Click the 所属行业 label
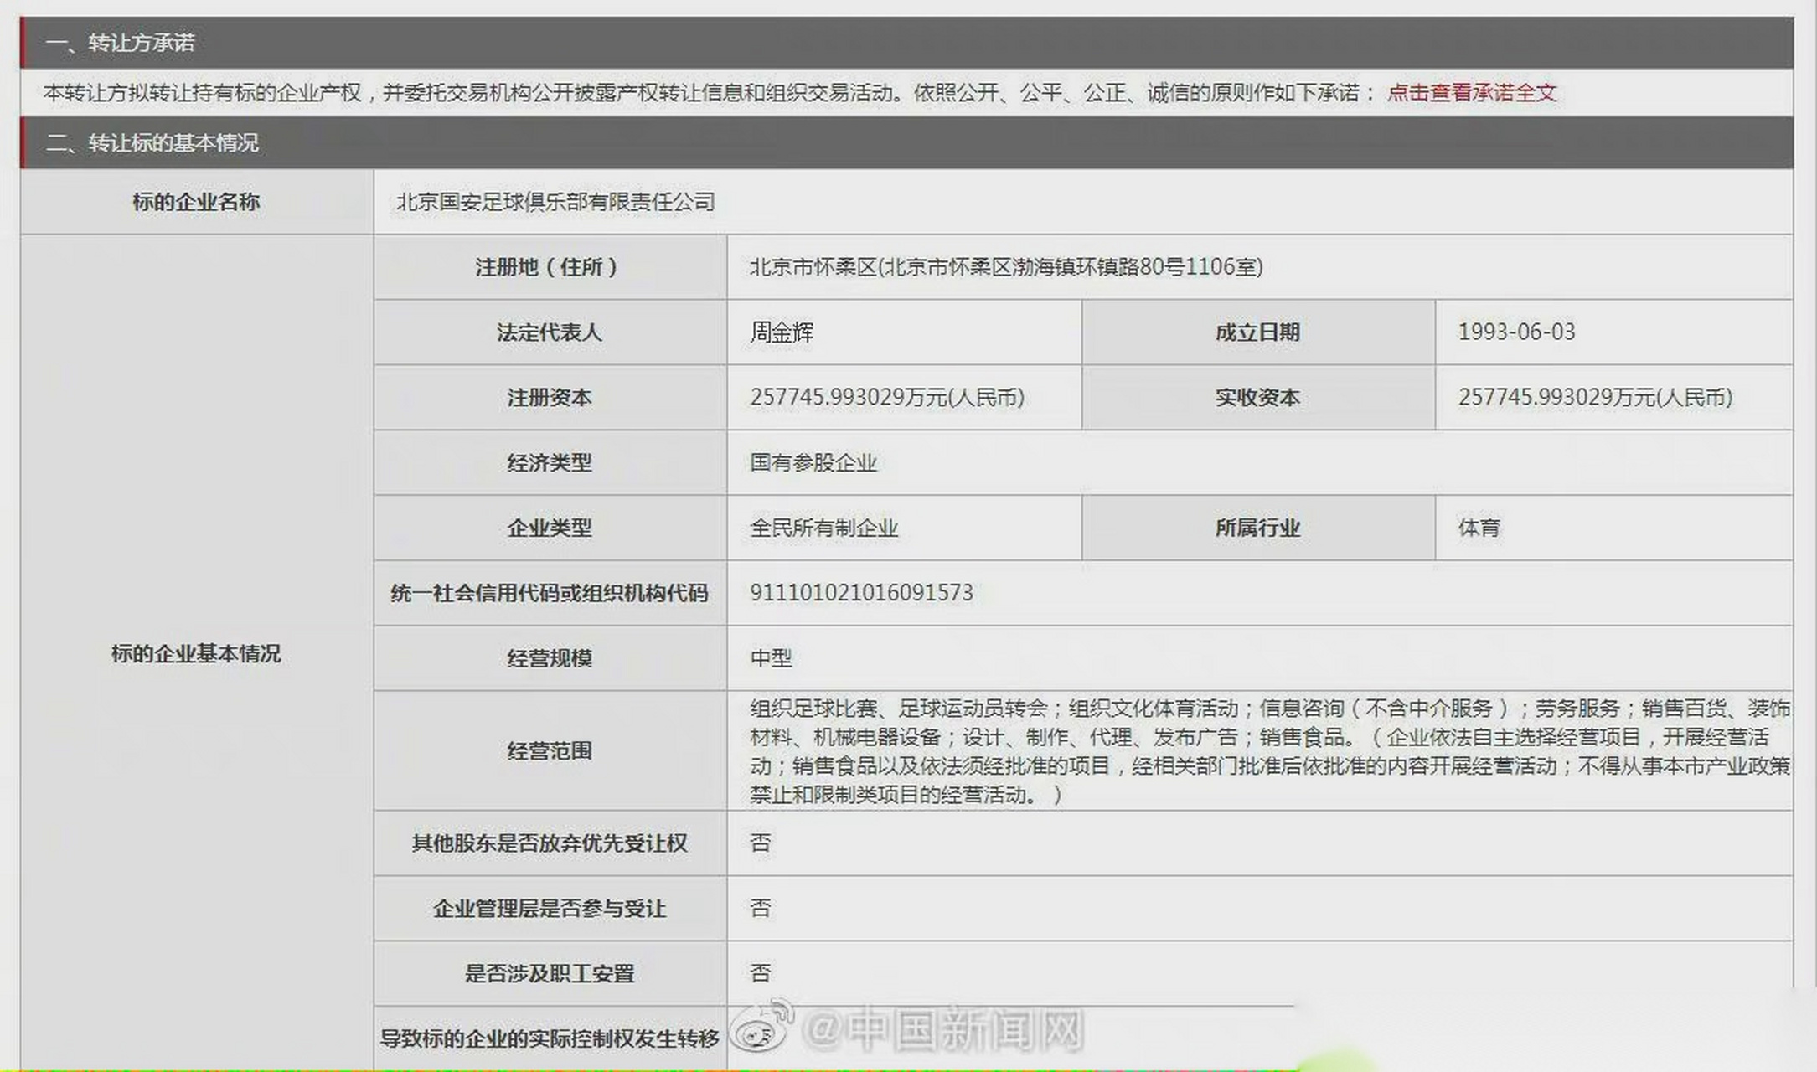 [x=1257, y=528]
